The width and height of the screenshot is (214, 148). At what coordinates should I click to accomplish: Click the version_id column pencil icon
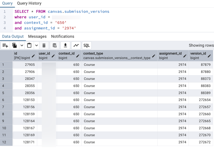pyautogui.click(x=209, y=56)
